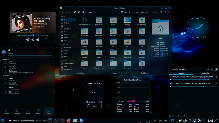Open Audio Volume settings gear
The height and width of the screenshot is (123, 219).
[x=212, y=69]
